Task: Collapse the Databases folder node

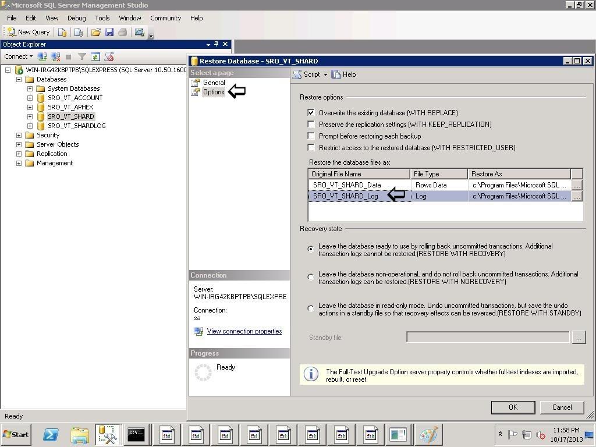Action: (x=19, y=79)
